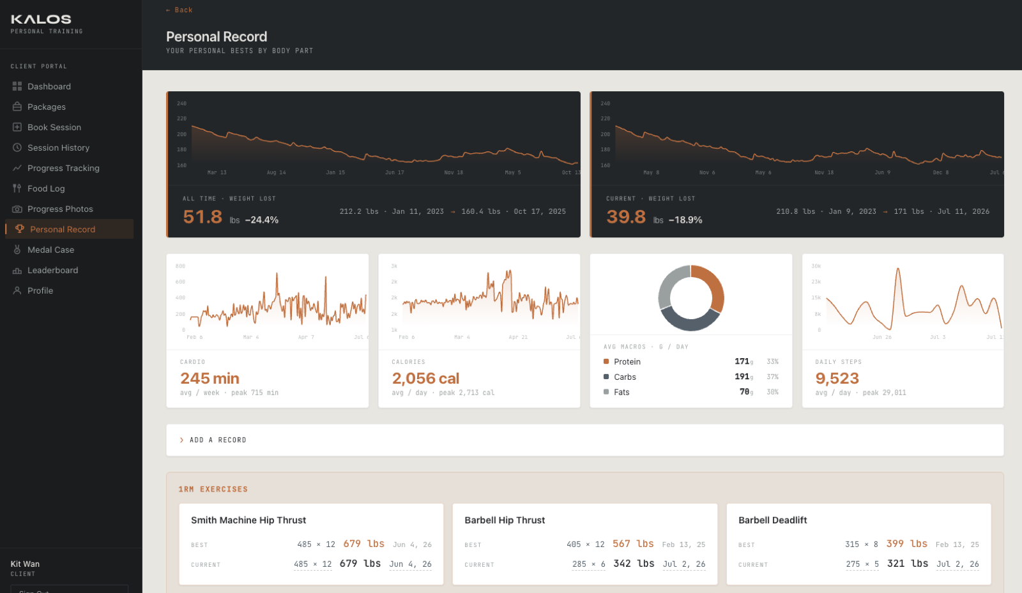Click the Profile person icon

[17, 290]
